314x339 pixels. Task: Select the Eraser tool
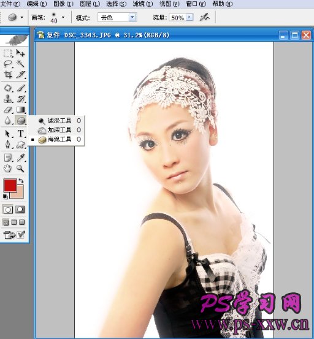(8, 110)
